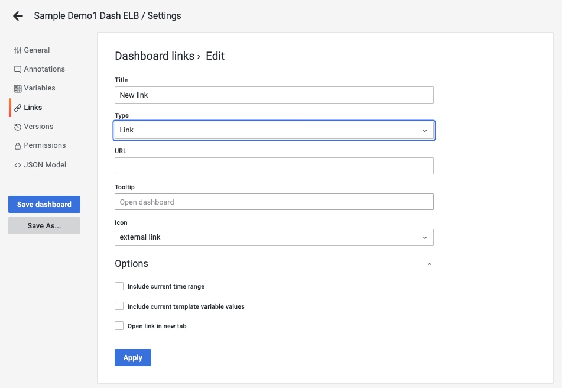
Task: Click the Save As button
Action: (x=44, y=225)
